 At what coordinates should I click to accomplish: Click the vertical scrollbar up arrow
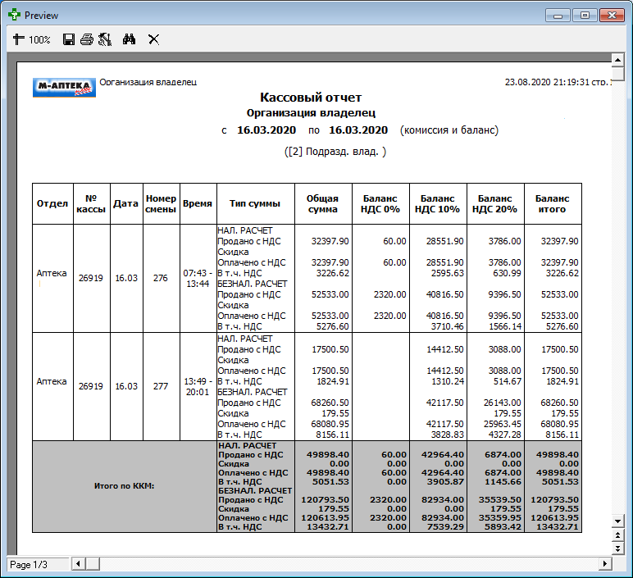coord(617,60)
